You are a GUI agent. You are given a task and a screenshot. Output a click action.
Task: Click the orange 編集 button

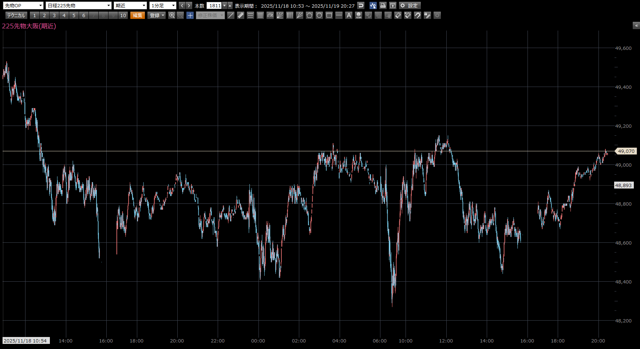pos(138,15)
